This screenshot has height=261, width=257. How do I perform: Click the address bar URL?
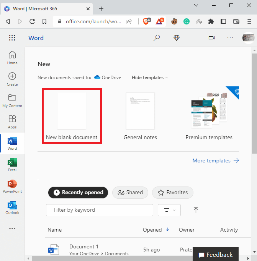pos(93,21)
